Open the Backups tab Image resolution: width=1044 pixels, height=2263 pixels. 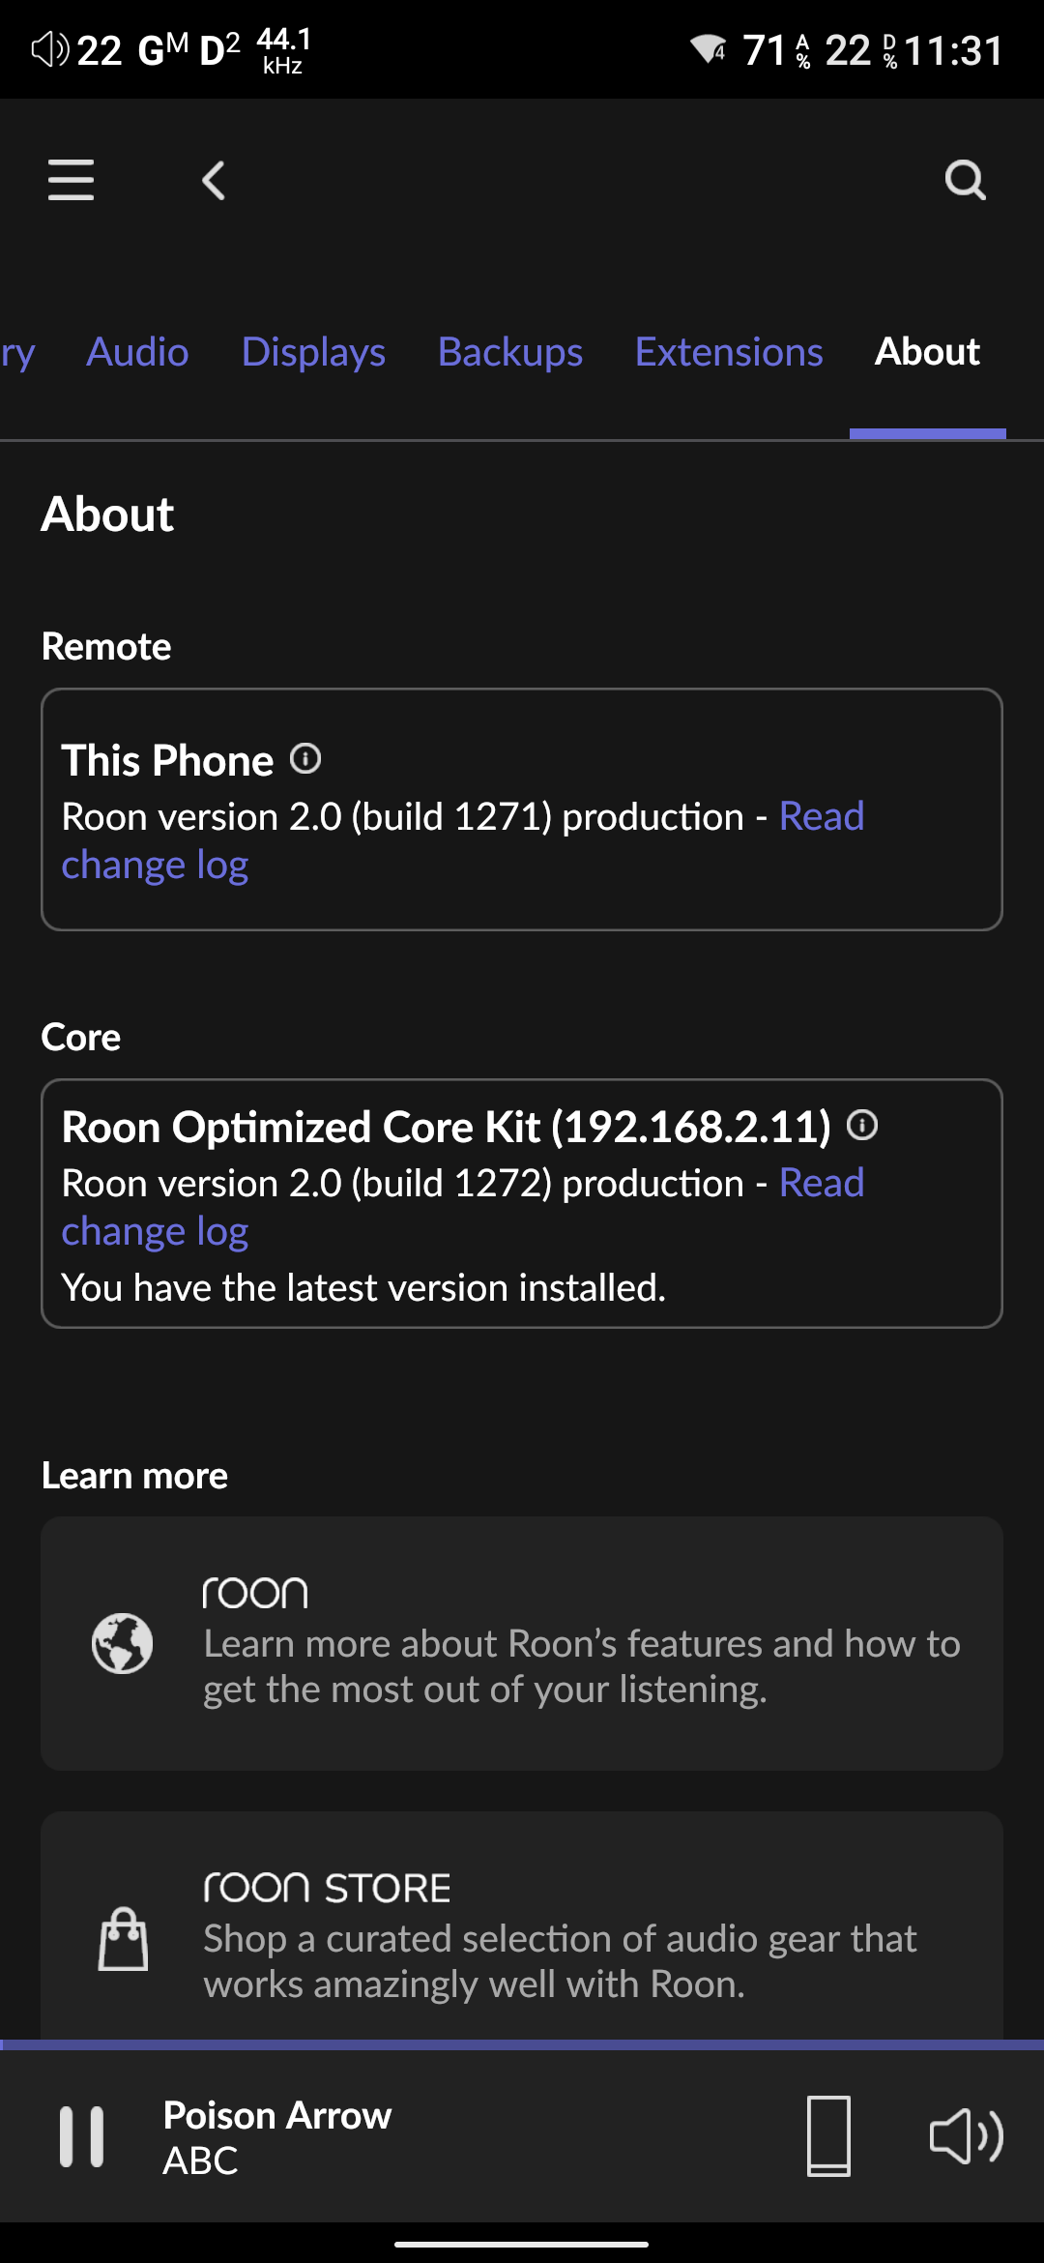510,352
